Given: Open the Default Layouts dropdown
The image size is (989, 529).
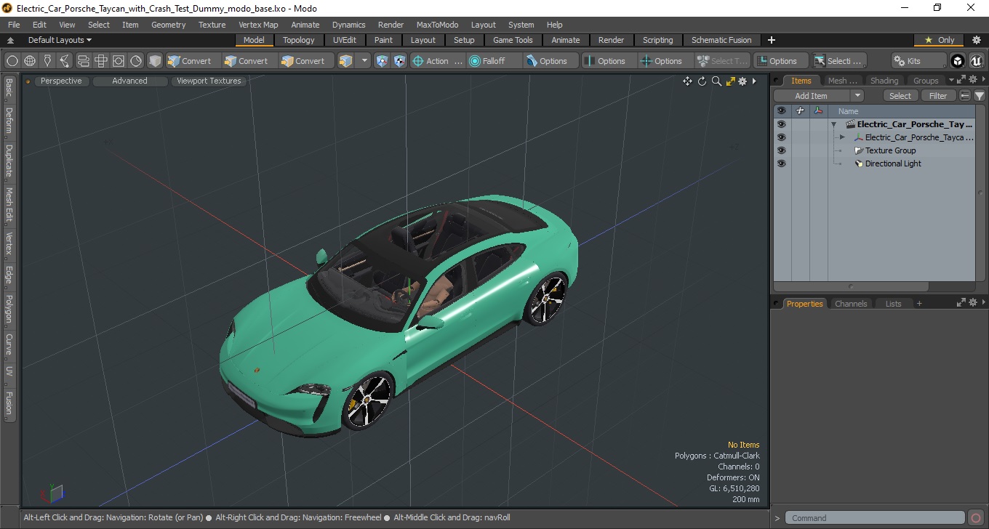Looking at the screenshot, I should pyautogui.click(x=60, y=40).
